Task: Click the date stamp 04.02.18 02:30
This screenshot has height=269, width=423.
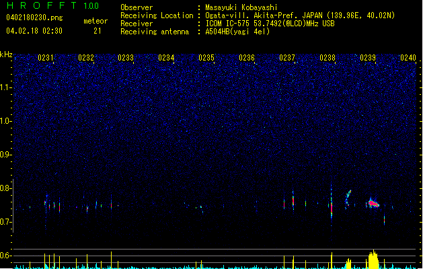Action: coord(34,31)
